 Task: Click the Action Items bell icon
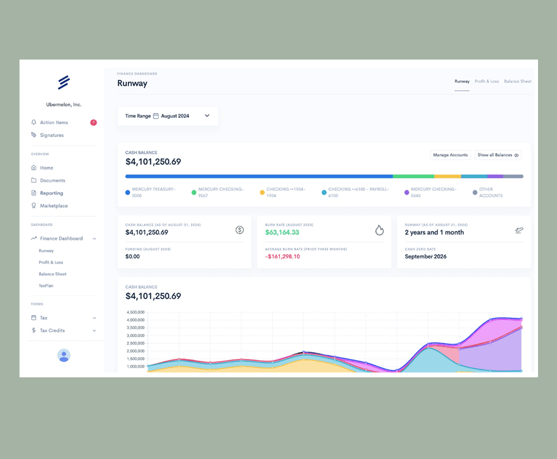(x=33, y=122)
